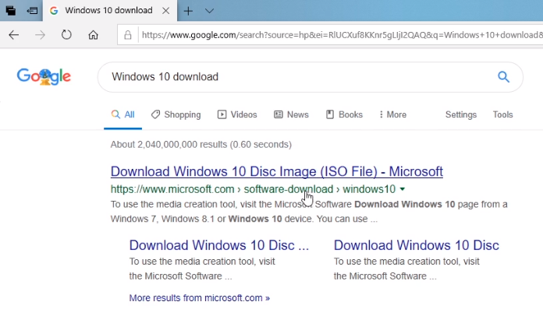This screenshot has height=316, width=543.
Task: Switch to the Videos results tab
Action: click(237, 114)
